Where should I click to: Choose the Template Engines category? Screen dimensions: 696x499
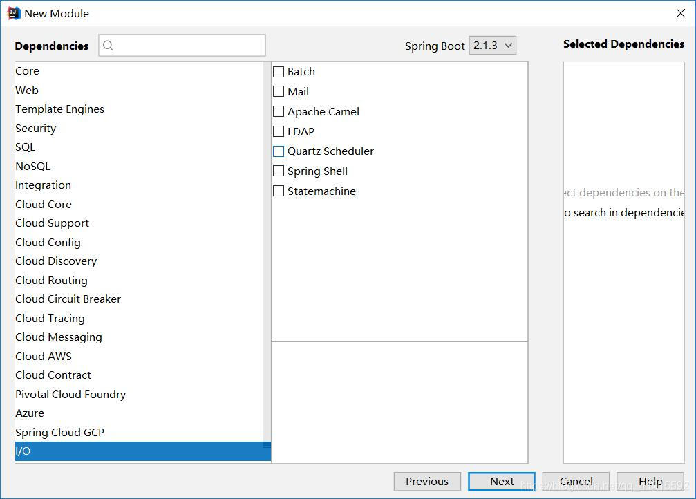pyautogui.click(x=138, y=109)
